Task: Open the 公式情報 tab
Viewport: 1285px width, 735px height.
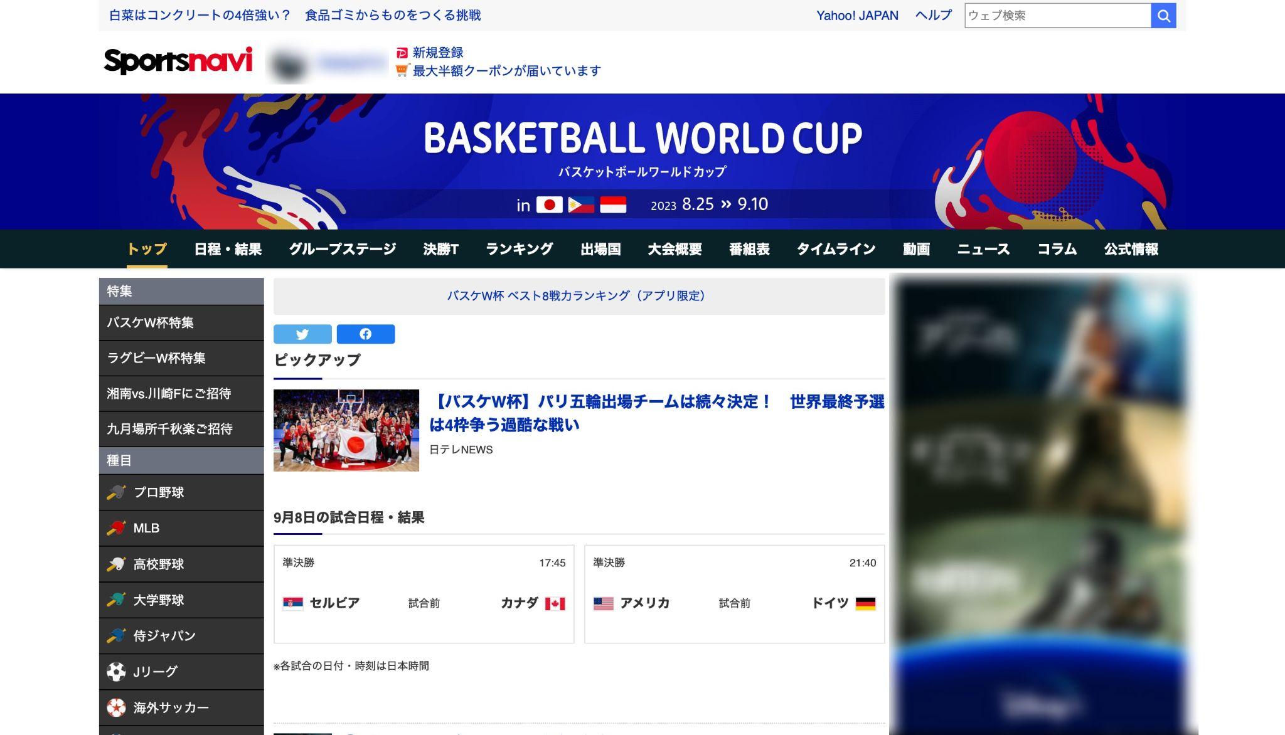Action: click(x=1131, y=249)
